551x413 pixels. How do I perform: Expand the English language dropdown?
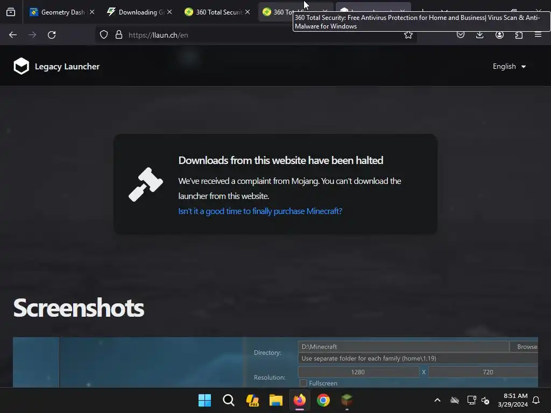coord(509,66)
